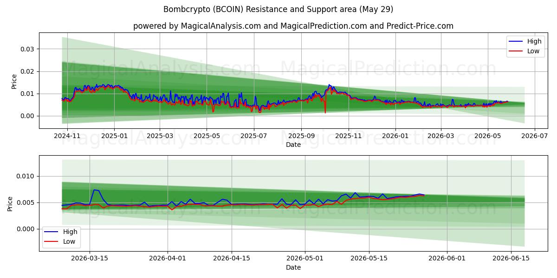Click the '2025-05' x-axis label

(206, 136)
